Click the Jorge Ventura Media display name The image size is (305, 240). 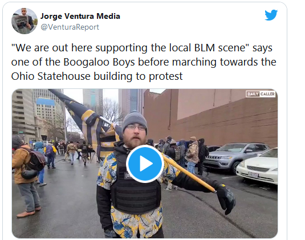(x=80, y=16)
